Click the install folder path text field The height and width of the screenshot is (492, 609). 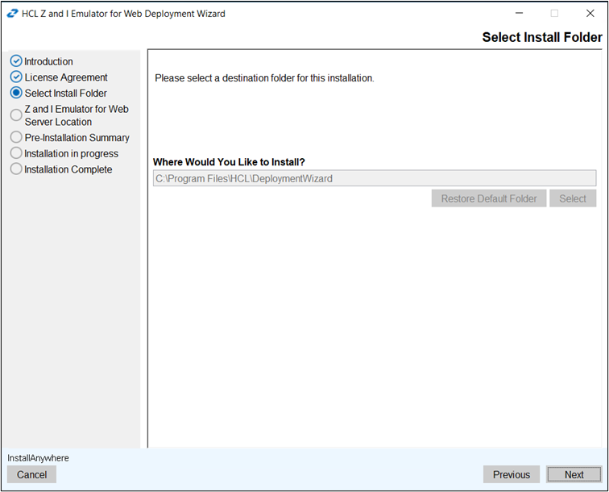[375, 178]
